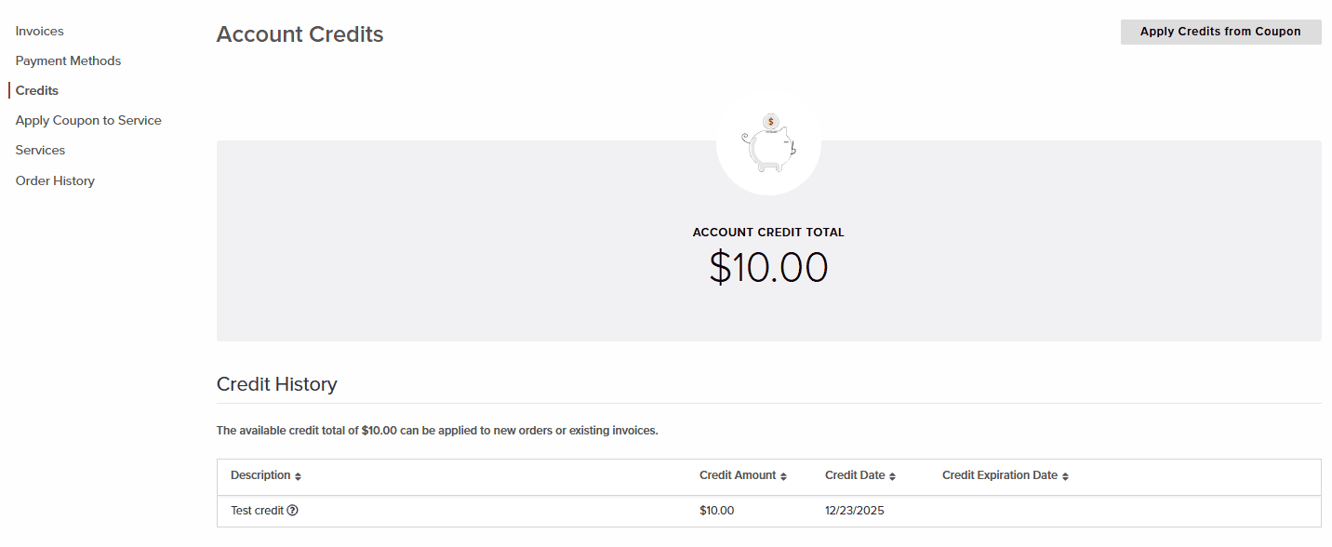The image size is (1332, 547).
Task: Click the Apply Credits from Coupon button
Action: pos(1220,31)
